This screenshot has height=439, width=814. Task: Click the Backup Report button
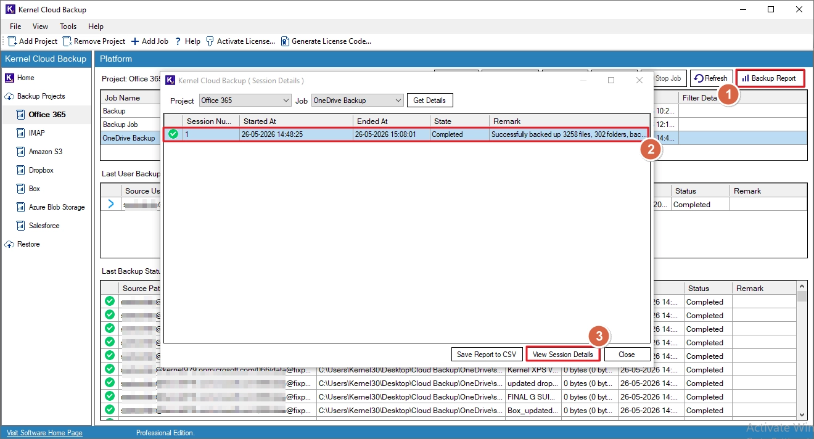point(770,78)
